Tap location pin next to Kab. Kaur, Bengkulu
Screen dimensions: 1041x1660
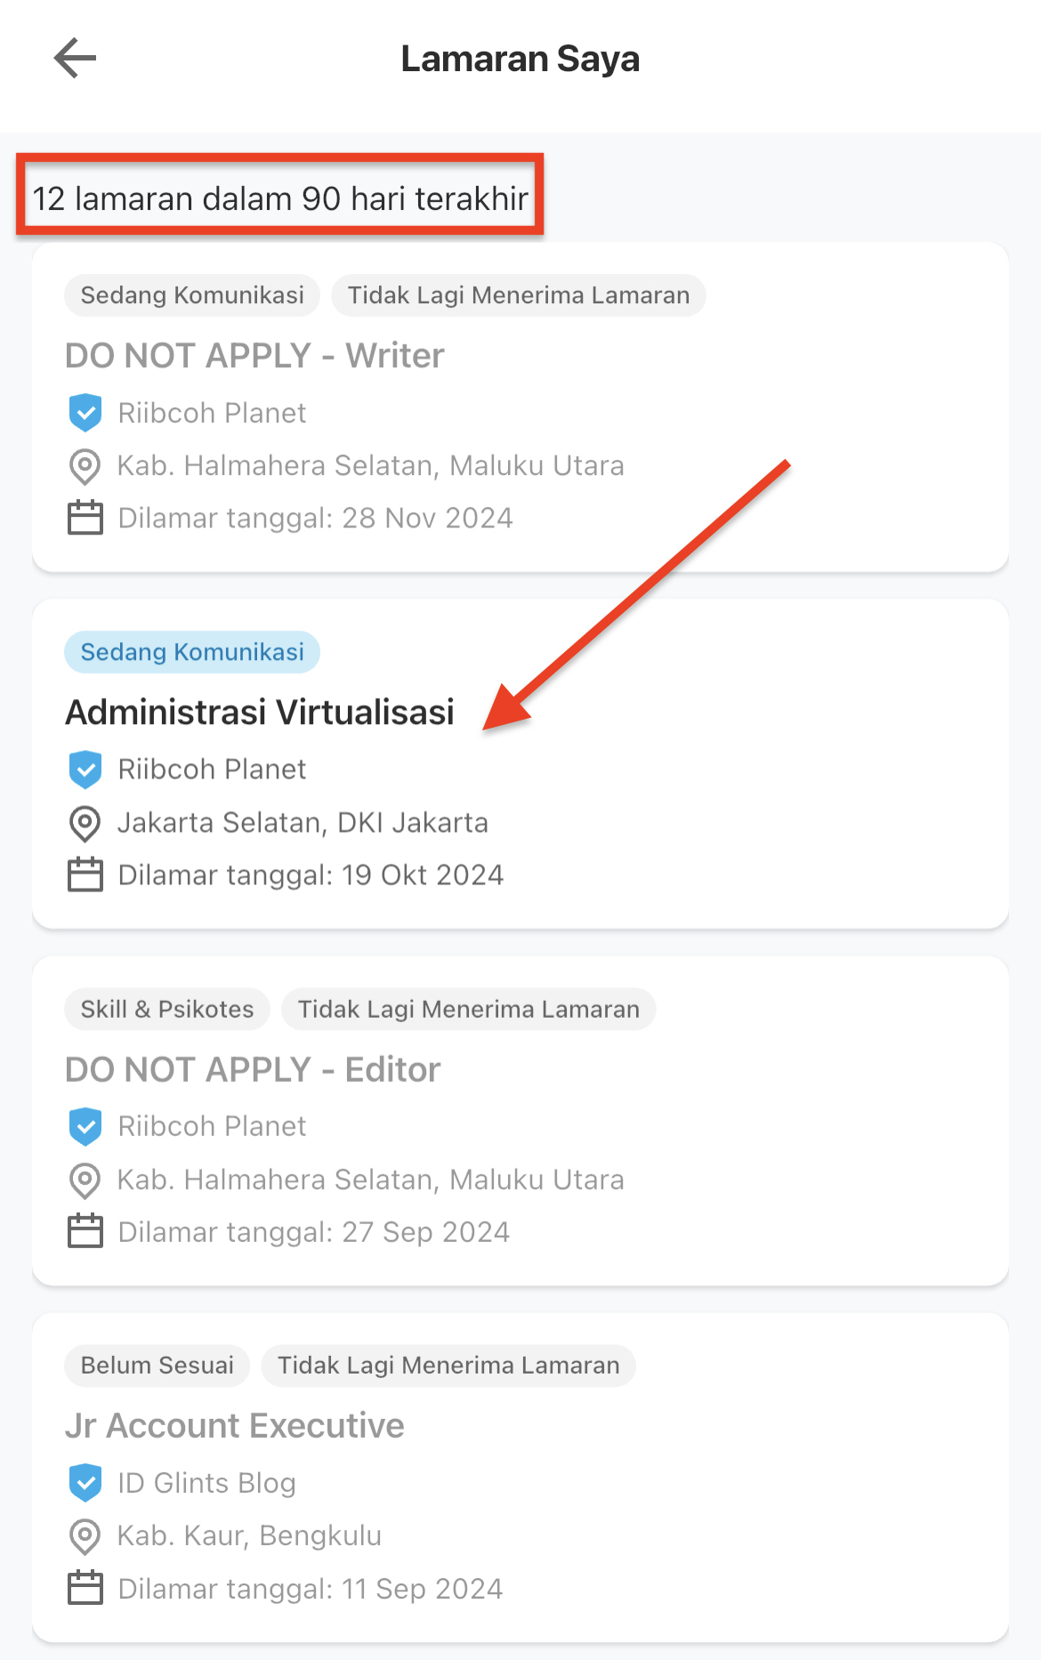(85, 1536)
